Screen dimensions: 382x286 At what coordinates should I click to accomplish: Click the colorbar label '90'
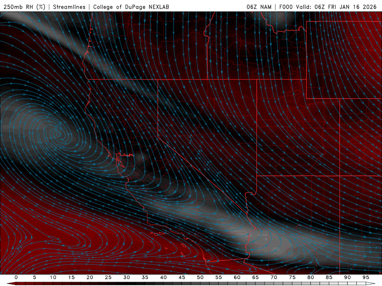(x=348, y=277)
